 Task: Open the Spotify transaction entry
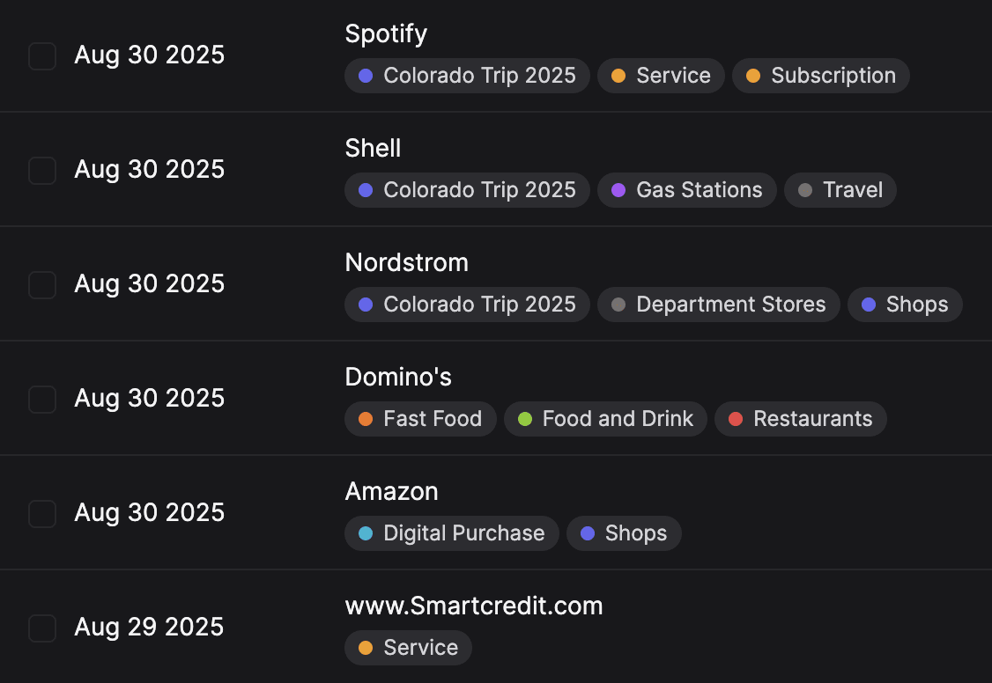[x=386, y=33]
